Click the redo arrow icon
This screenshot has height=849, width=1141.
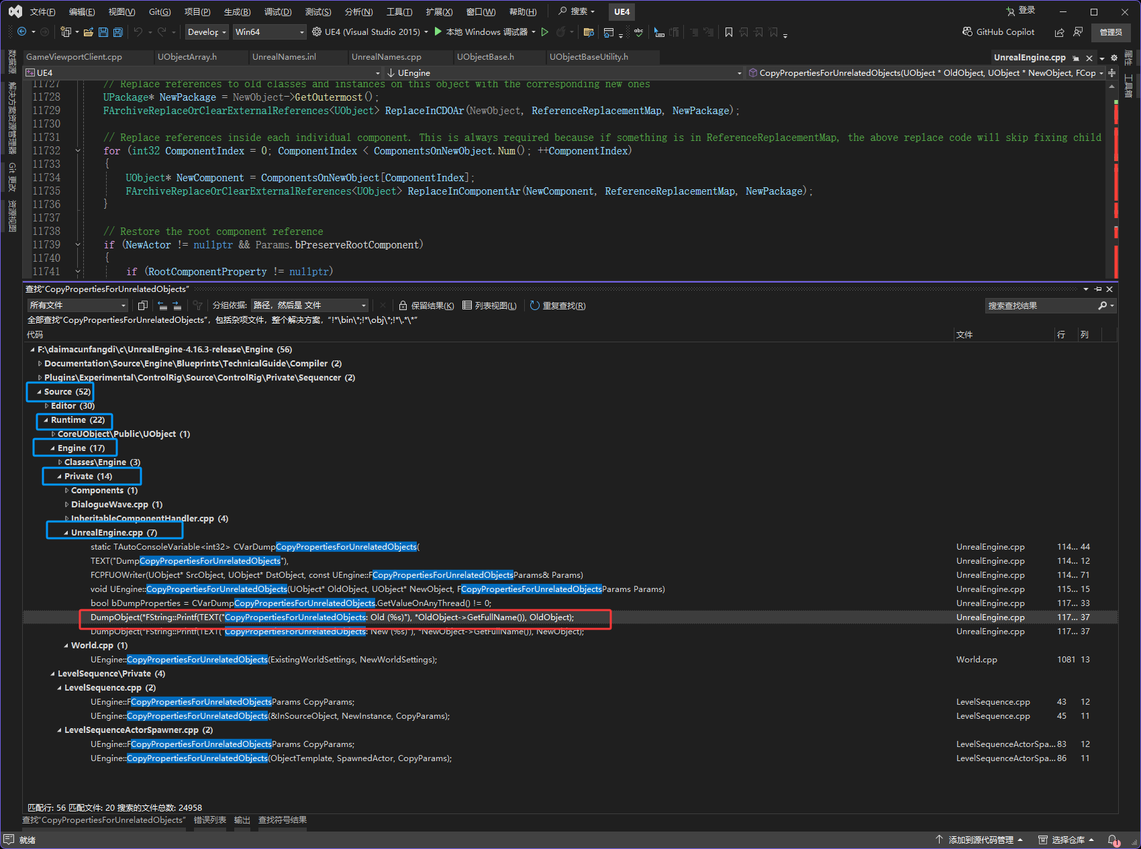coord(162,32)
